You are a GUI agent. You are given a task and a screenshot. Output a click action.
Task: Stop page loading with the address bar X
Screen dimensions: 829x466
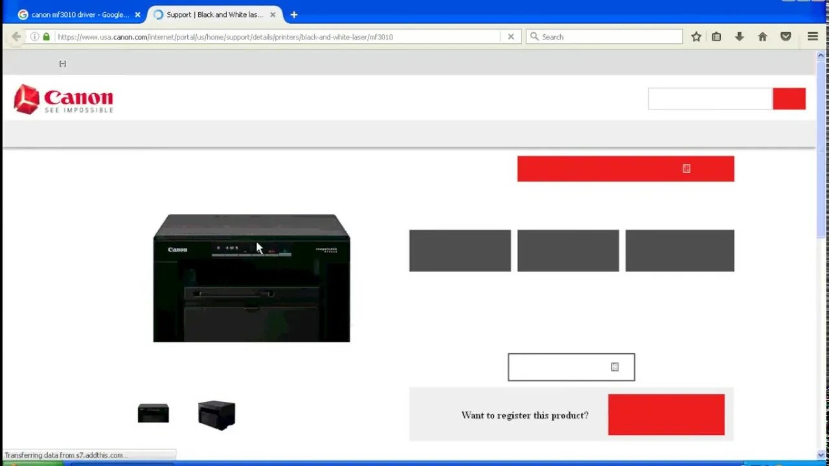tap(510, 37)
